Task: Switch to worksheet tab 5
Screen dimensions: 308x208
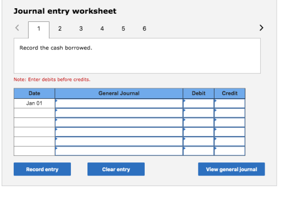Action: pyautogui.click(x=123, y=29)
